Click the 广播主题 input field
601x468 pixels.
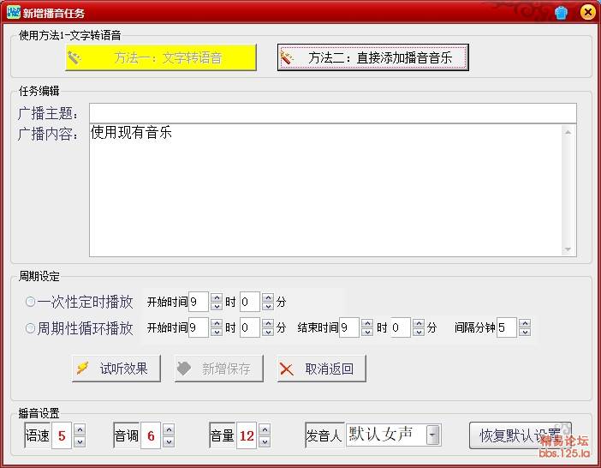point(333,113)
